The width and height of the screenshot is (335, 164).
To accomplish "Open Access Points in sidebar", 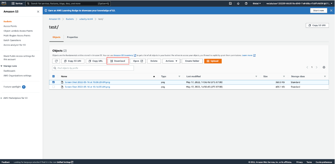I will 10,26.
